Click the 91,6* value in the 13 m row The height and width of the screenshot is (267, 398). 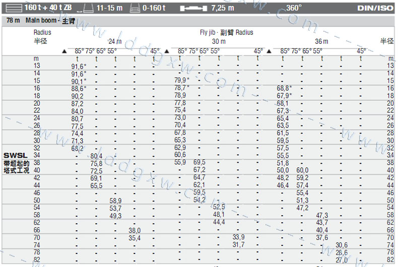79,66
